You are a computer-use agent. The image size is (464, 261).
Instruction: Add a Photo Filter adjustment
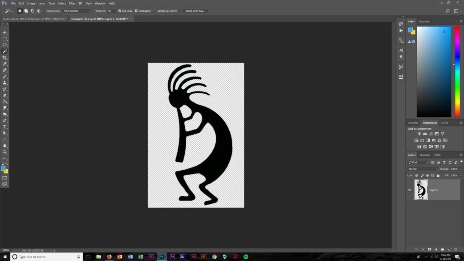(x=434, y=140)
